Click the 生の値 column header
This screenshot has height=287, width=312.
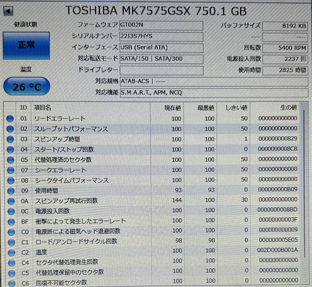click(x=289, y=107)
